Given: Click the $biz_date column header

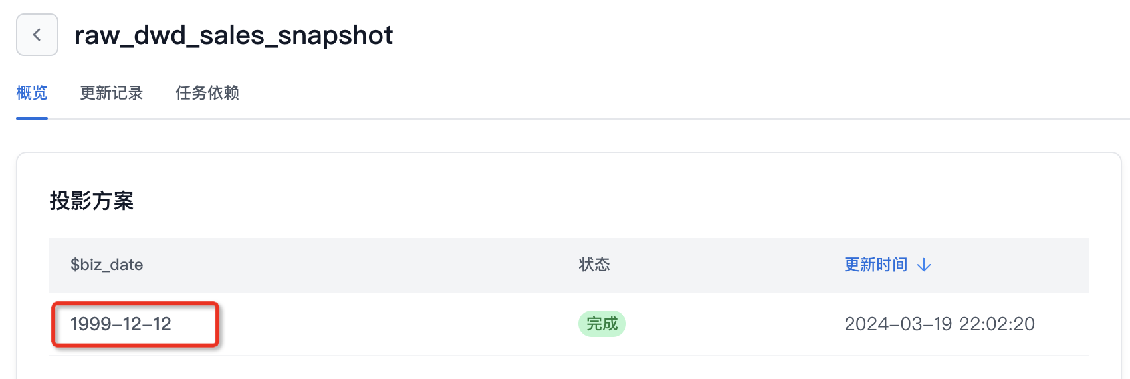Looking at the screenshot, I should coord(106,265).
